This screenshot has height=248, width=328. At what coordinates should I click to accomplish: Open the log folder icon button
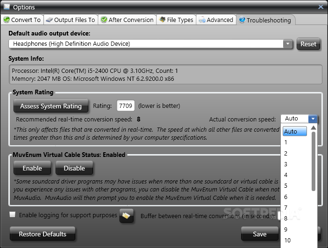(126, 216)
